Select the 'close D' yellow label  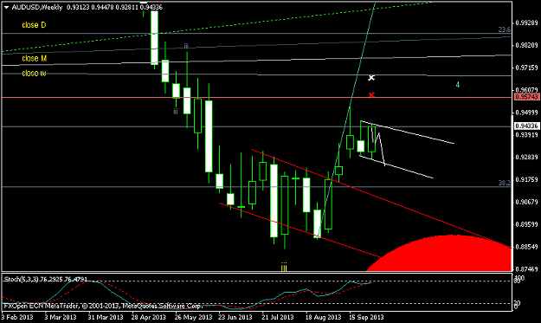tap(34, 25)
